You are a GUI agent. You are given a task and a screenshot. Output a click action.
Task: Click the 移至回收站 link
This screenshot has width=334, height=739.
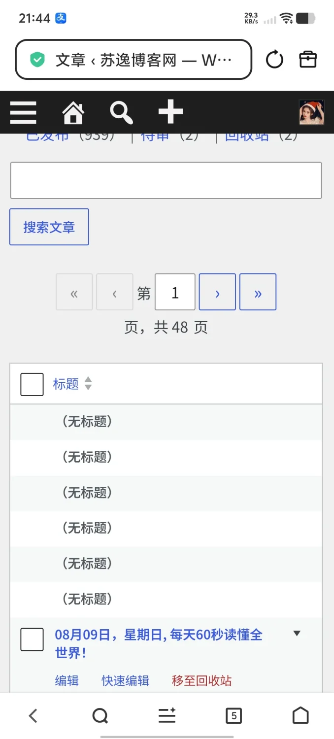[x=201, y=680]
